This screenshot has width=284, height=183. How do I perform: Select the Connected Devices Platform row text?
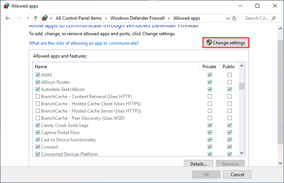pyautogui.click(x=69, y=154)
